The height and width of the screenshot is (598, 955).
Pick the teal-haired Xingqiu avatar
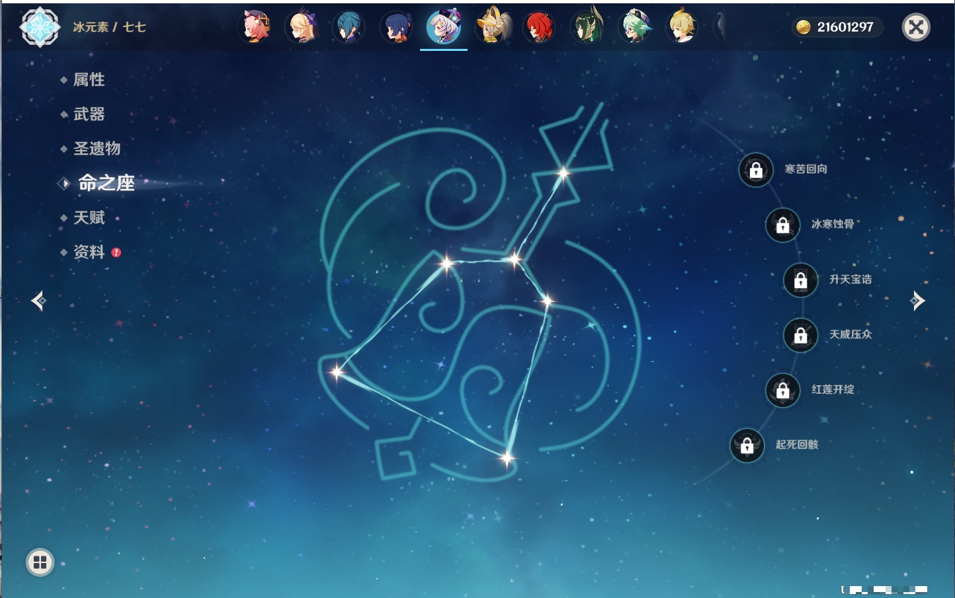(349, 27)
